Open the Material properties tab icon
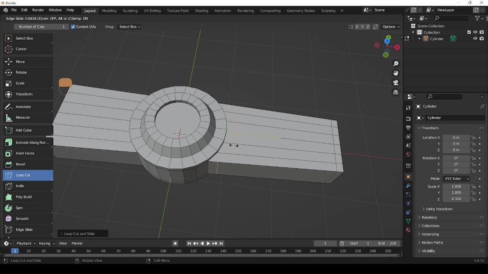Viewport: 488px width, 274px height. (408, 230)
